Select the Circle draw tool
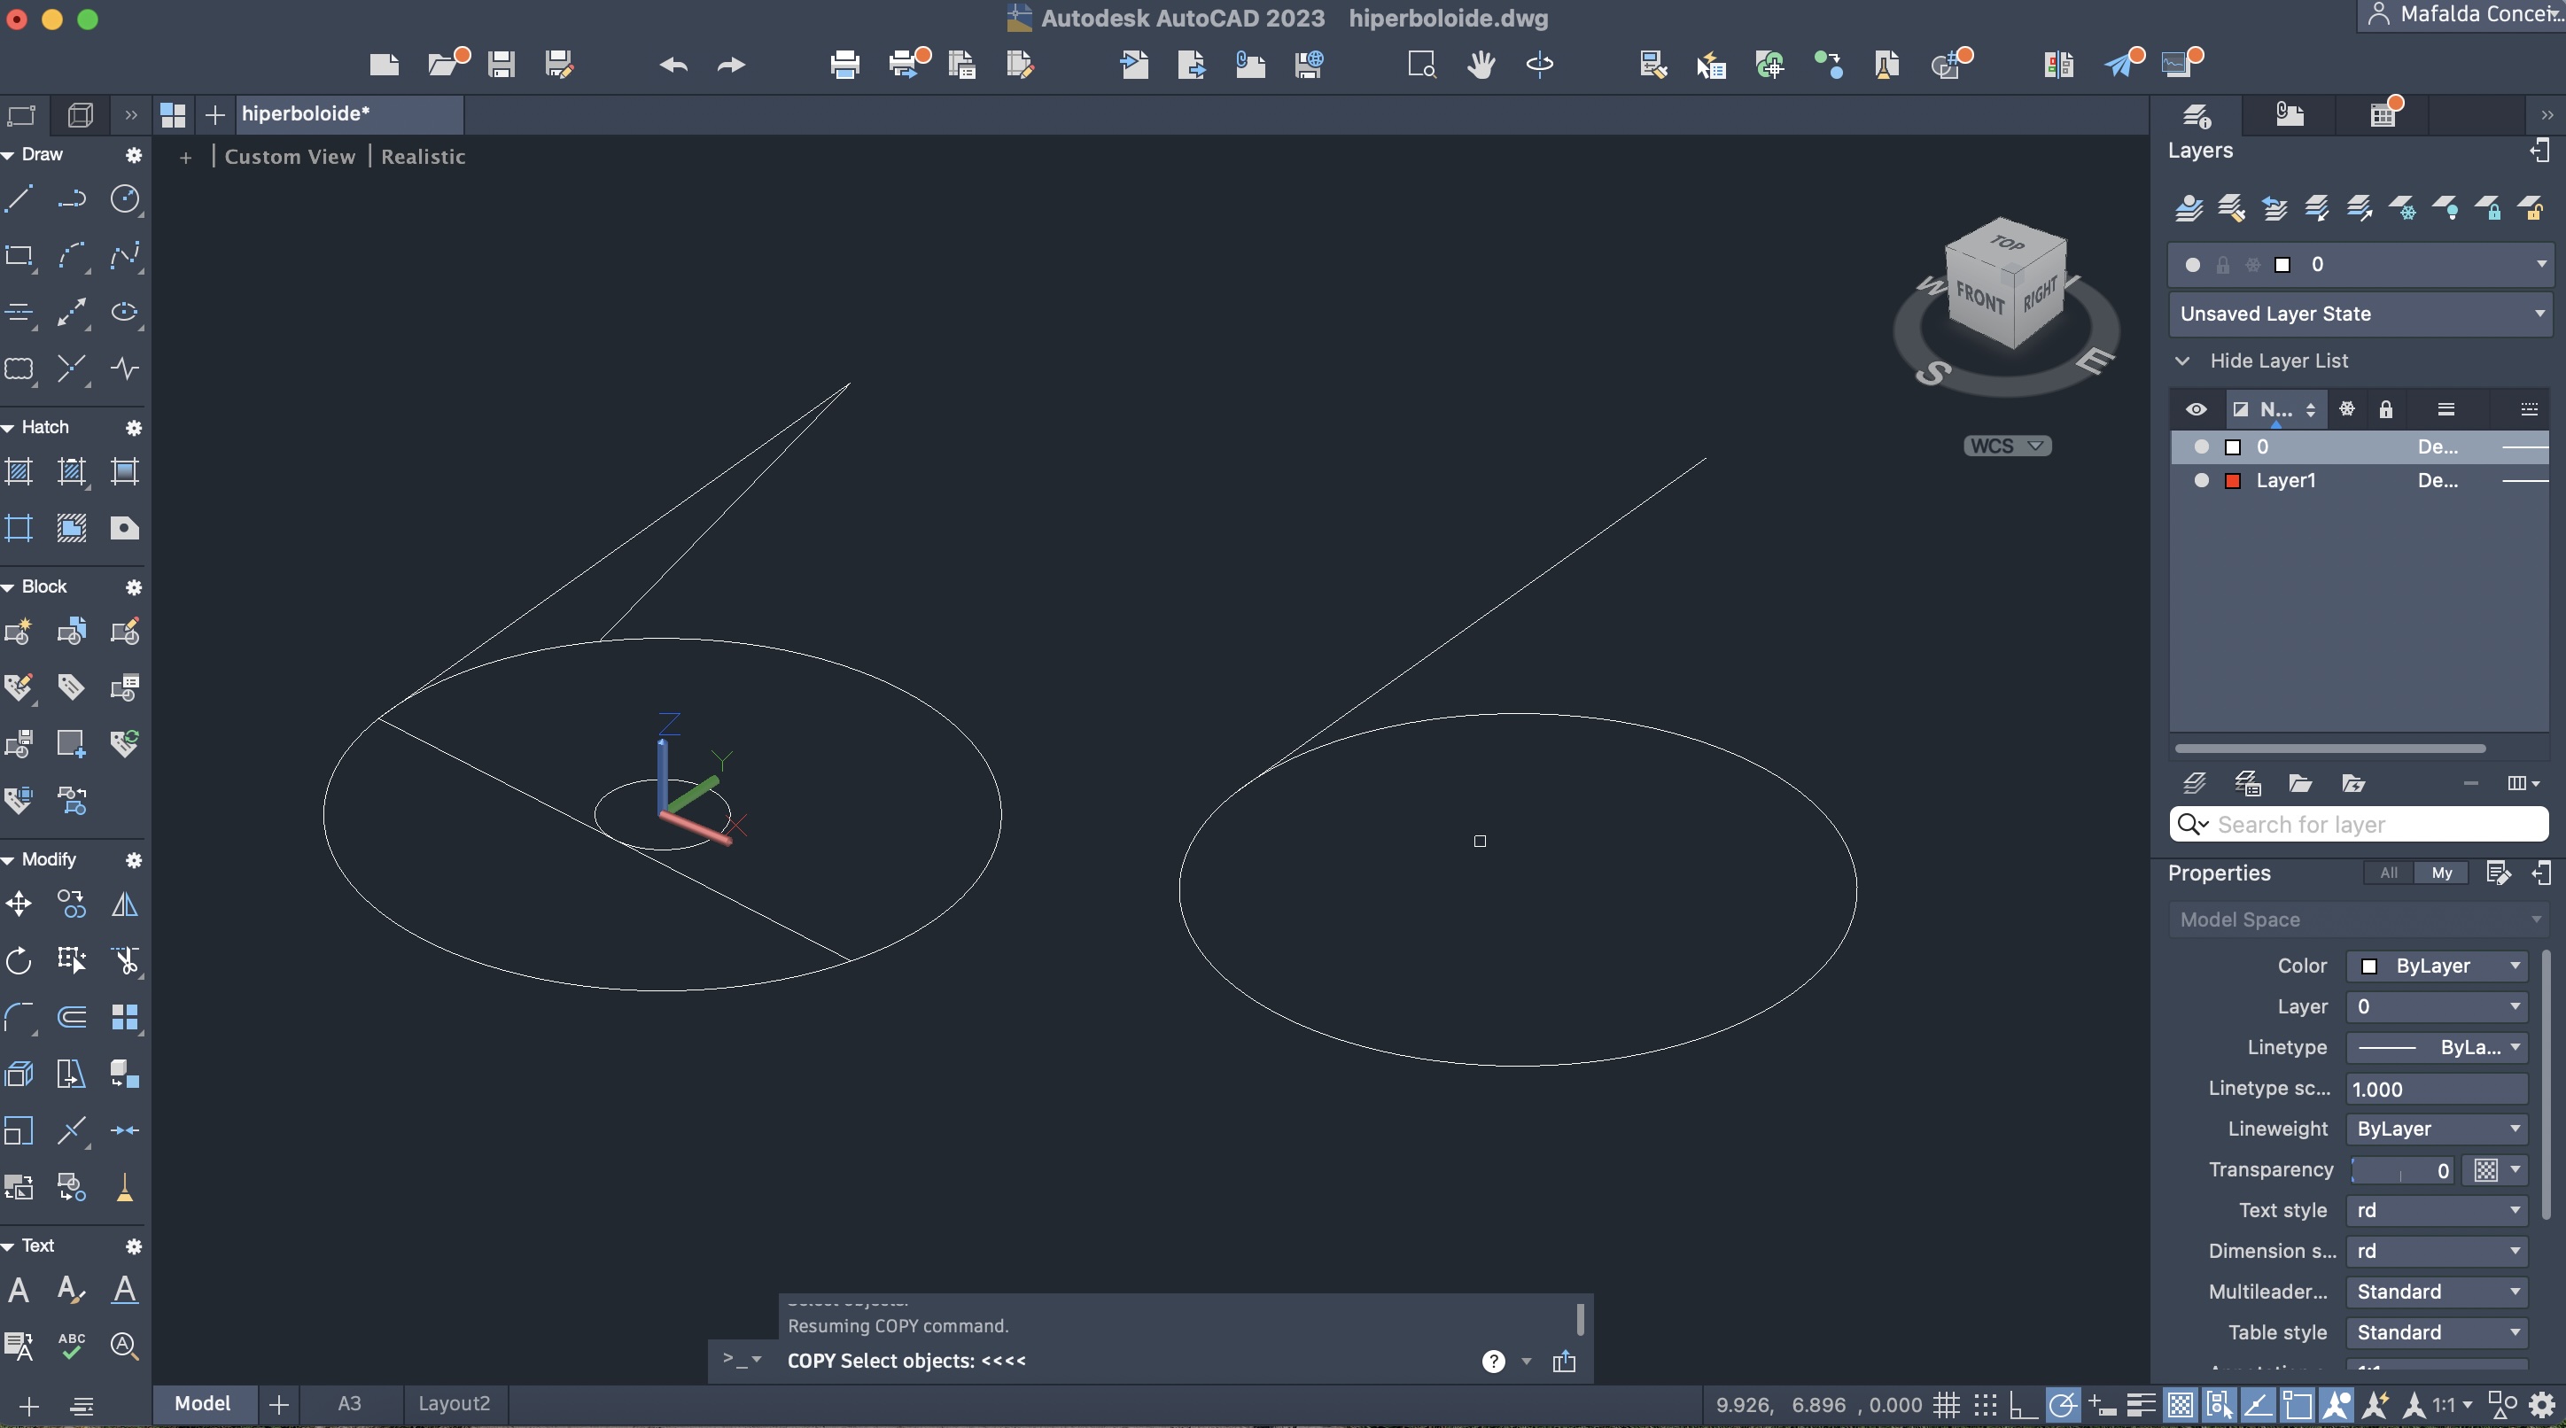The image size is (2566, 1428). (125, 198)
